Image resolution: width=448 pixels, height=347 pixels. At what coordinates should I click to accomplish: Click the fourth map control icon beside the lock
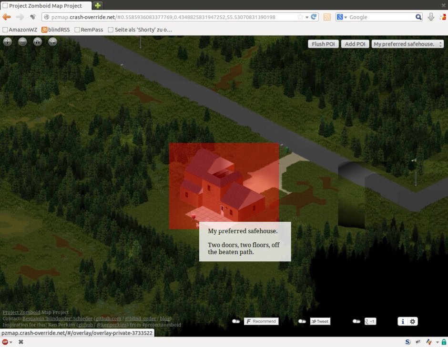click(52, 42)
